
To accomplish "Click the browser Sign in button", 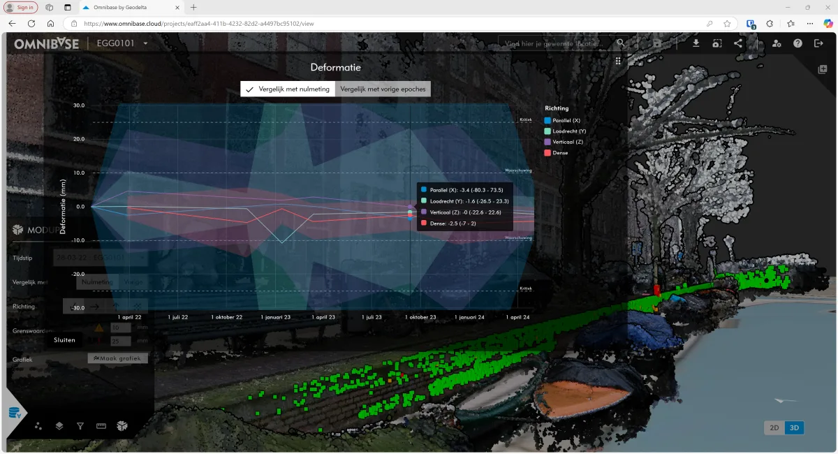I will coord(21,7).
